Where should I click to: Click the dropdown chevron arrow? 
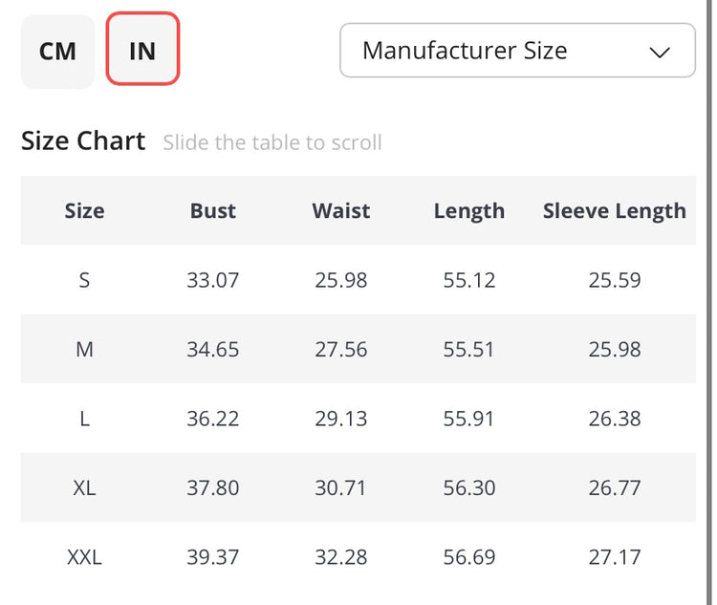pyautogui.click(x=660, y=52)
